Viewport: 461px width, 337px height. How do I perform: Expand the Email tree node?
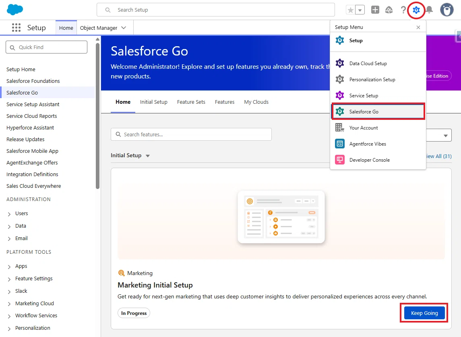pyautogui.click(x=9, y=238)
